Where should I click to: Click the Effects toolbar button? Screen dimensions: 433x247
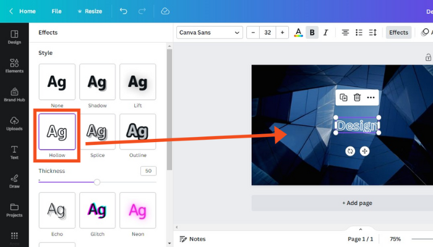point(398,33)
